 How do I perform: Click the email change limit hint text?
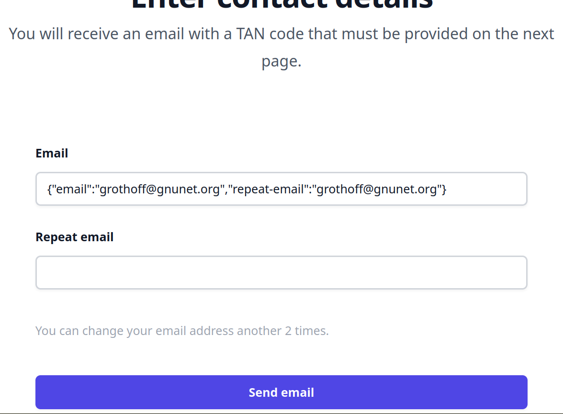coord(182,331)
